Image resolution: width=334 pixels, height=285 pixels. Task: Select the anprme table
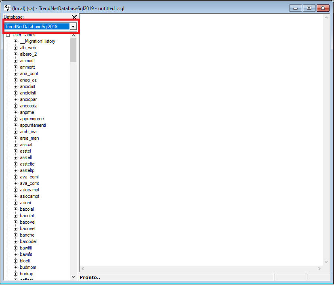click(x=27, y=112)
